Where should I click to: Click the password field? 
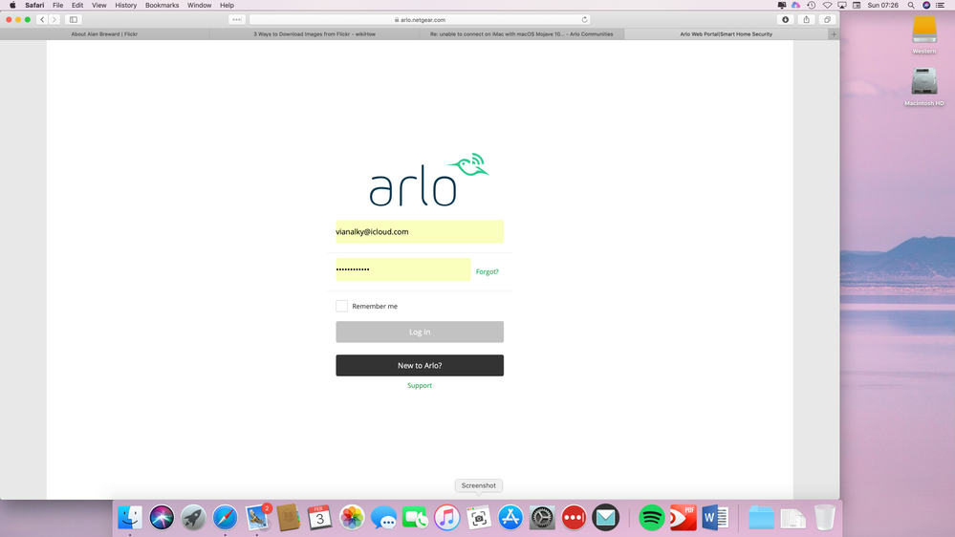pyautogui.click(x=403, y=269)
